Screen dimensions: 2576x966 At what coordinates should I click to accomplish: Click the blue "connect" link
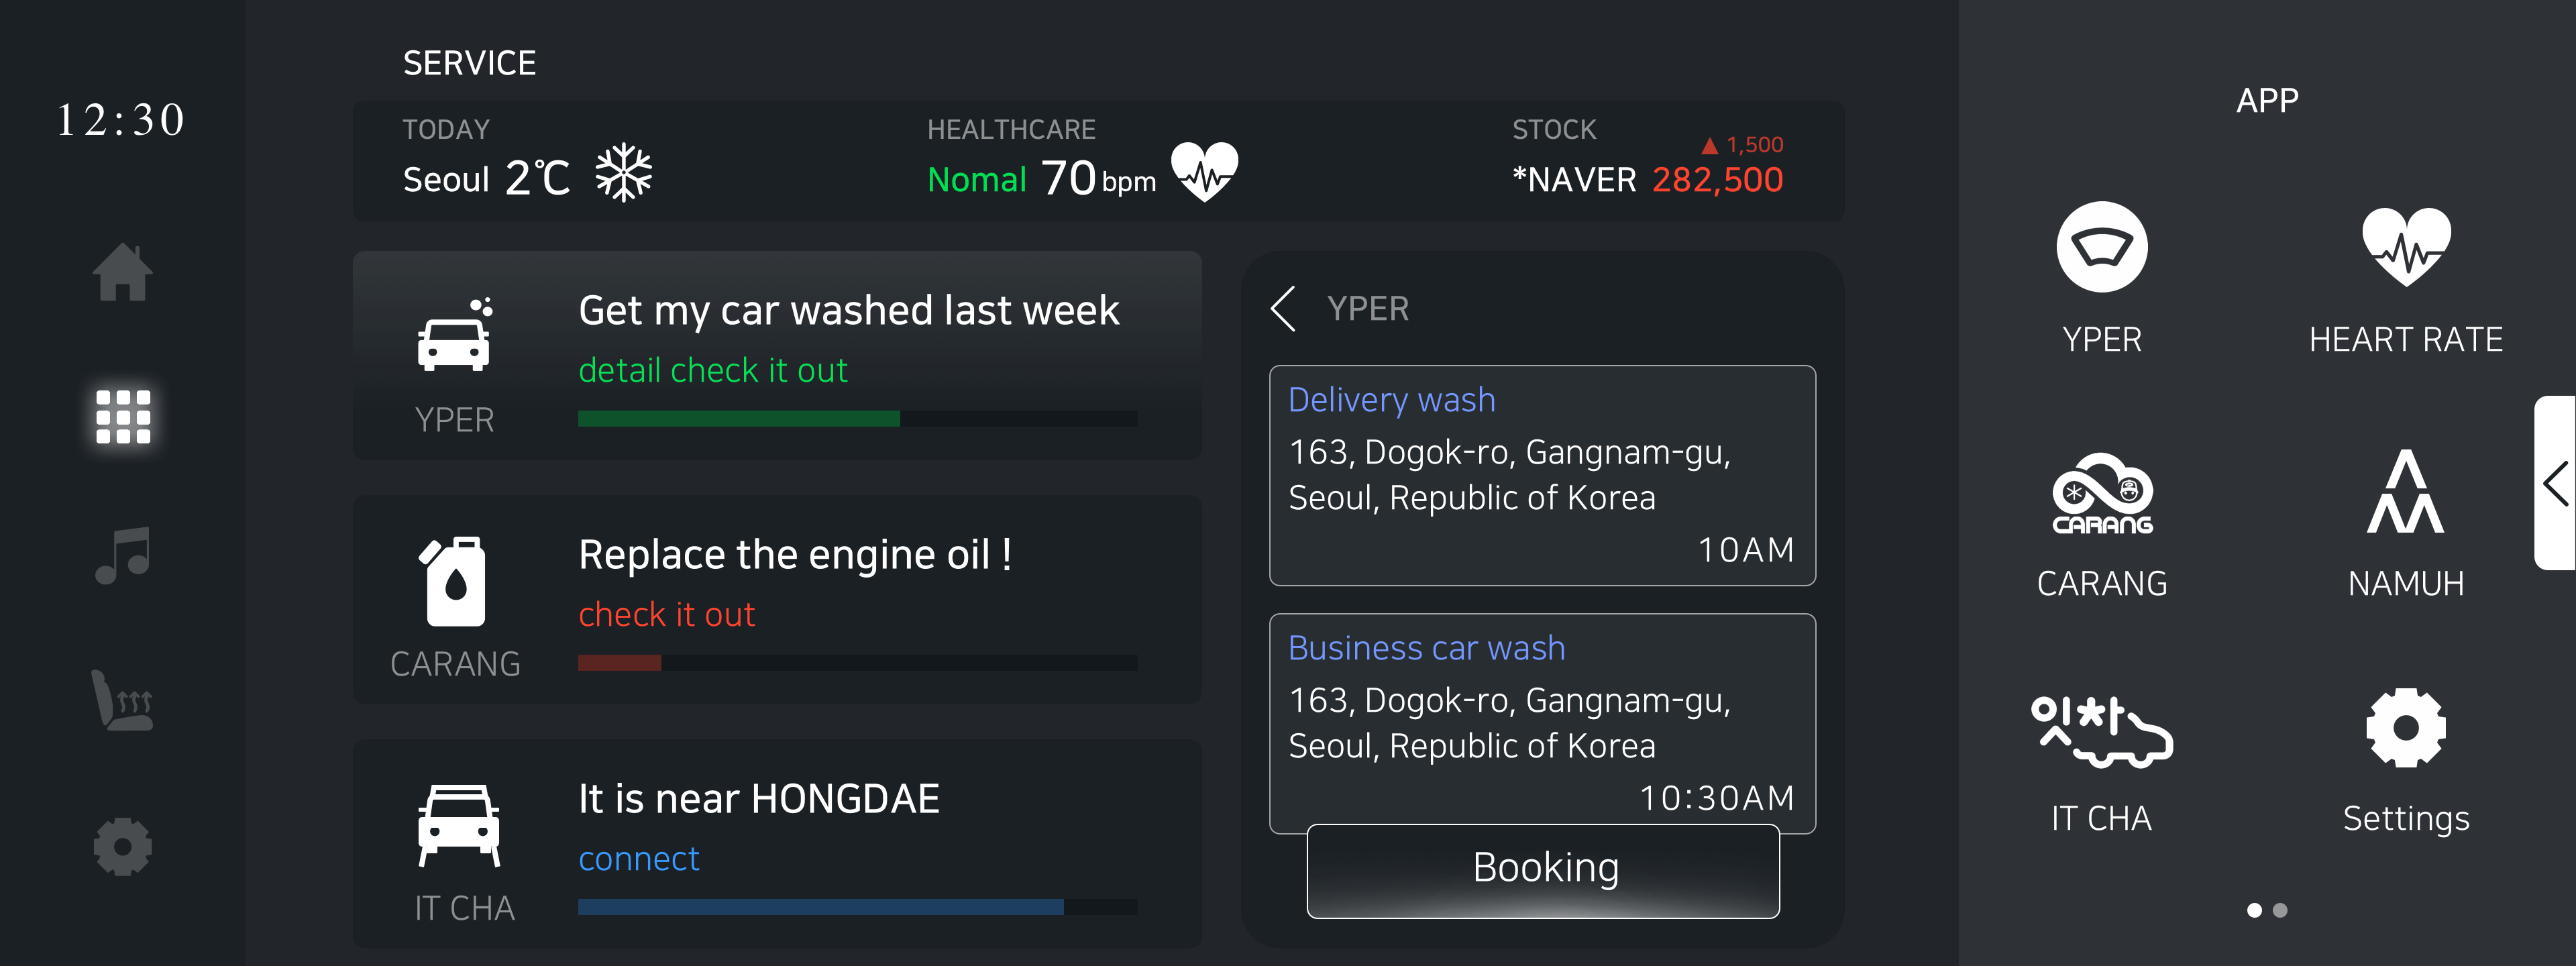[x=638, y=858]
